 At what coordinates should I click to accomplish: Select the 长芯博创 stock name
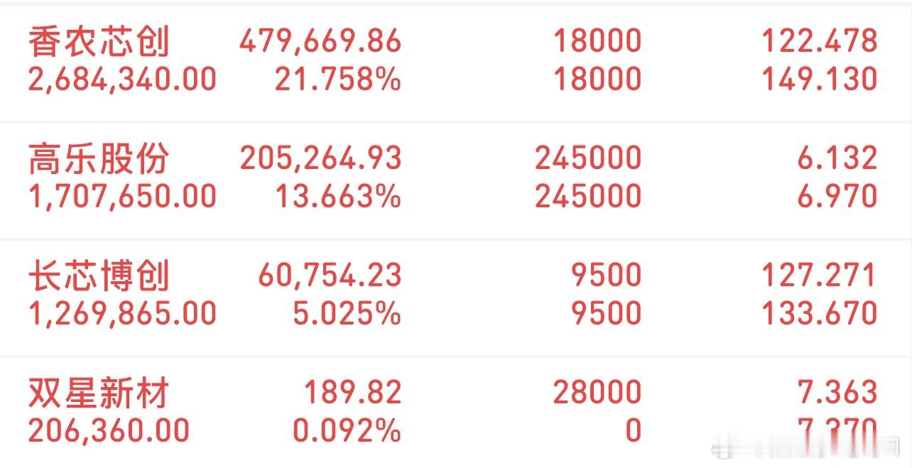click(99, 275)
